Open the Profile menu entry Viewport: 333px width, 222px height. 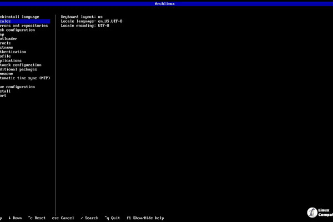[x=6, y=56]
